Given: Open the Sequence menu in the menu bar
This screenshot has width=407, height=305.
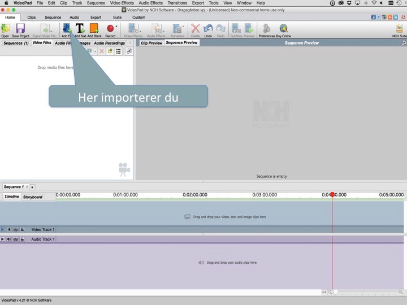Looking at the screenshot, I should pos(96,3).
